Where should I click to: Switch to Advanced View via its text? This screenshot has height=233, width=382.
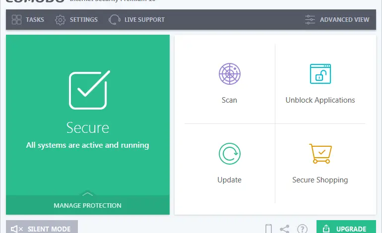point(344,20)
